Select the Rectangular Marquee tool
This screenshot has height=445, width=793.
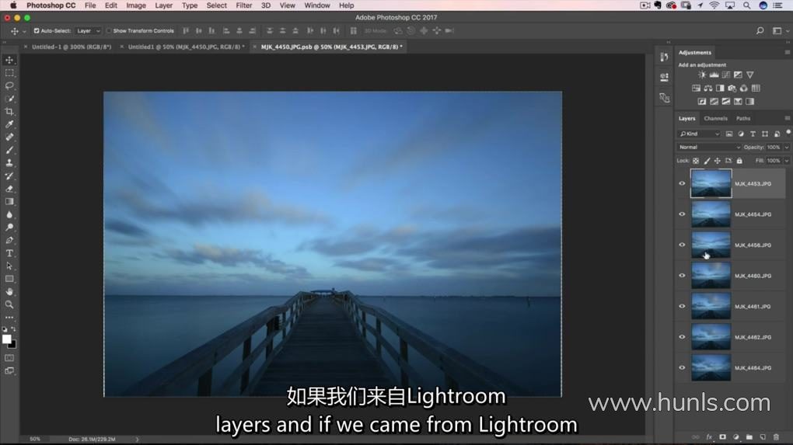(x=9, y=73)
